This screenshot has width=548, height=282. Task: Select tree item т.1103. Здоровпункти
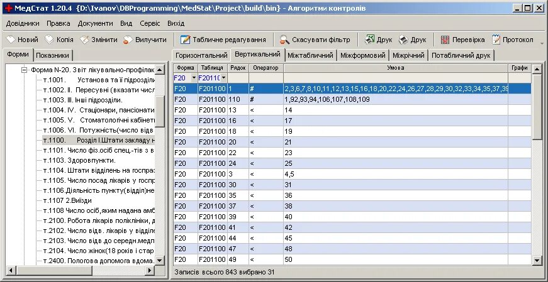tap(79, 161)
